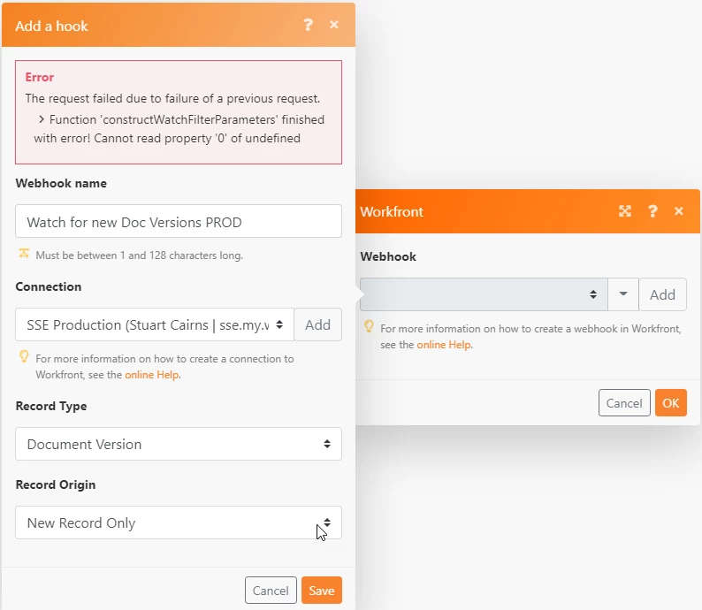This screenshot has width=702, height=610.
Task: Click the webhook name length hint icon
Action: point(24,254)
